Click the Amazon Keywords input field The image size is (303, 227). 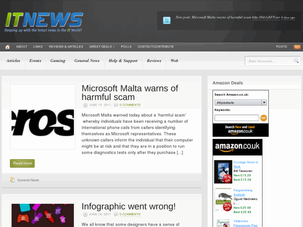(237, 117)
